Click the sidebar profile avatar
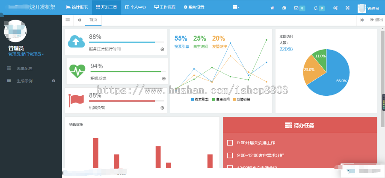The image size is (385, 178). (x=15, y=31)
